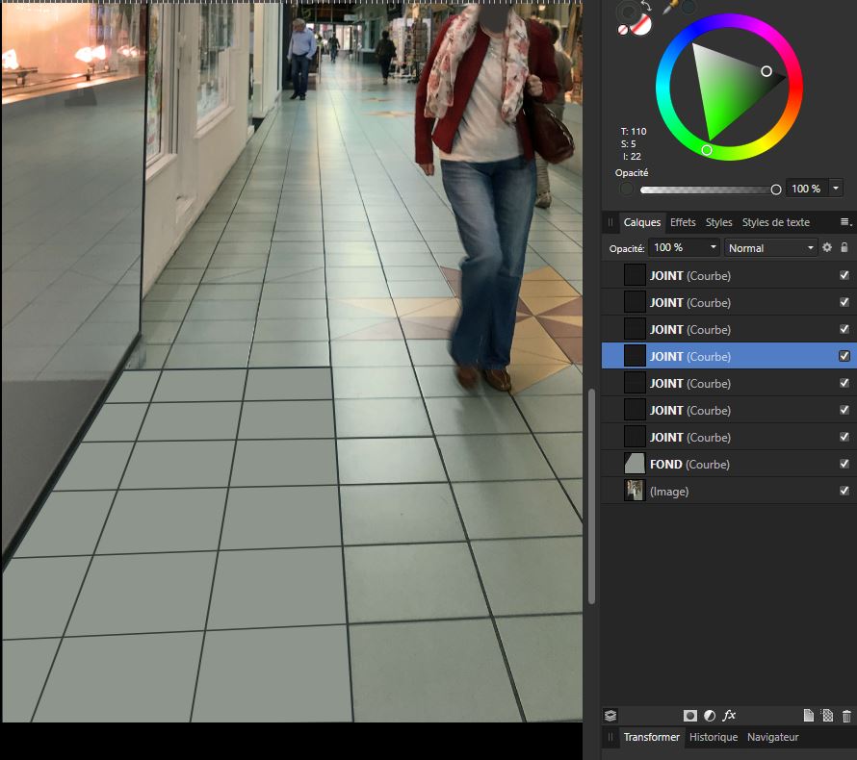Click the Calques panel grip handle
Screen dimensions: 857x760
click(610, 222)
